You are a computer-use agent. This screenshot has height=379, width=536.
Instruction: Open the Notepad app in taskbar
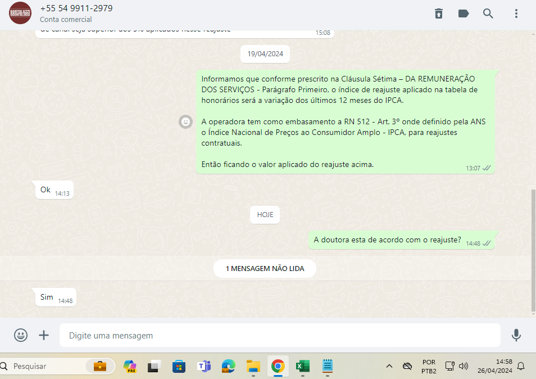click(x=328, y=366)
